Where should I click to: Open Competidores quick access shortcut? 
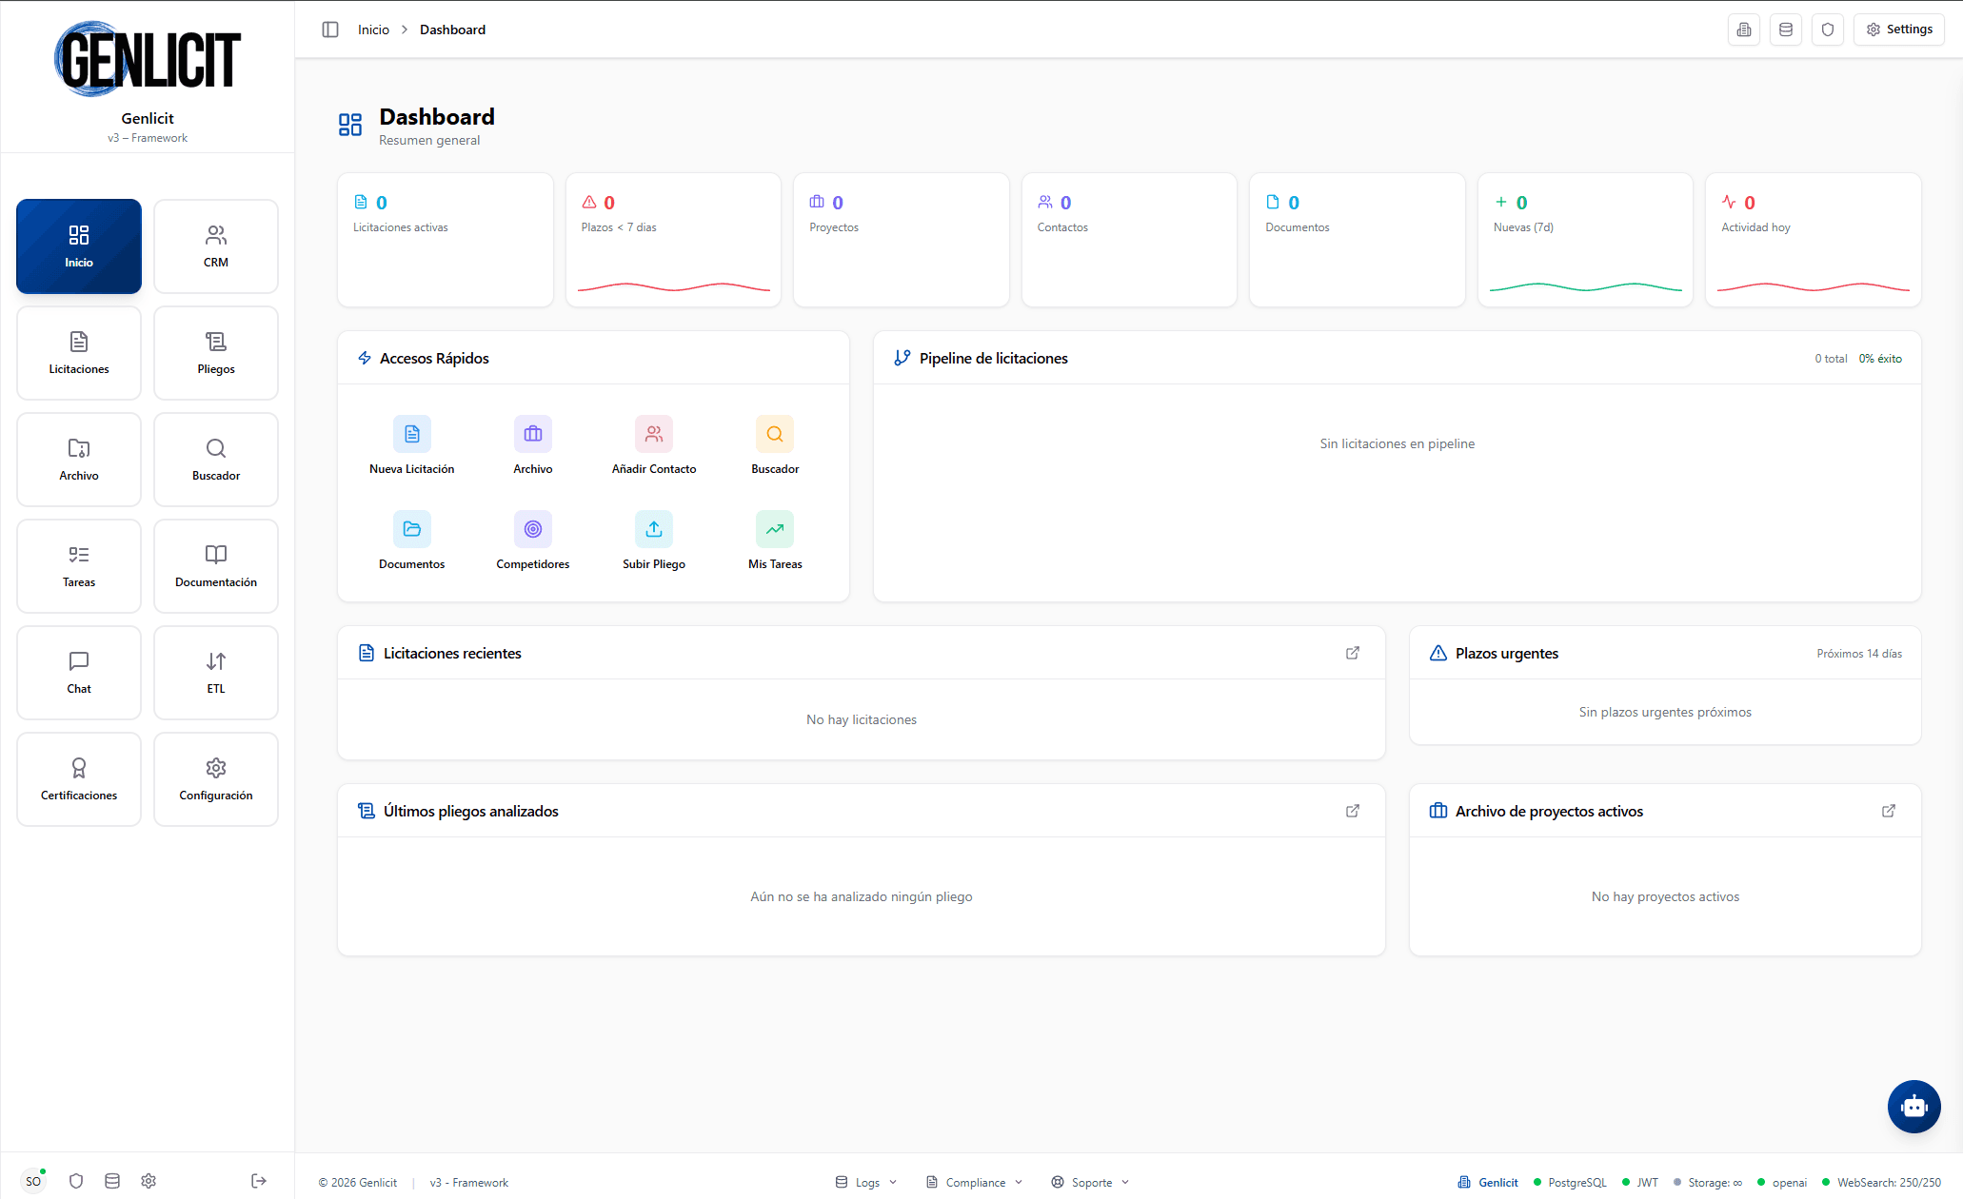click(x=533, y=541)
